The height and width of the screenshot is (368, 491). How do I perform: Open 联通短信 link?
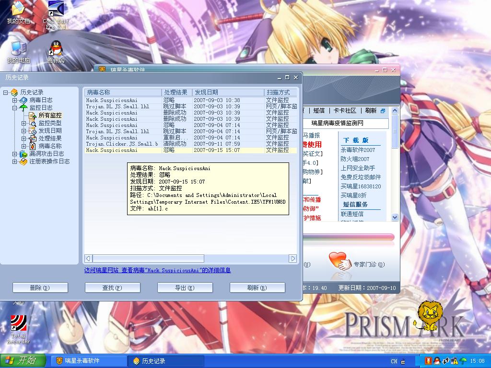tap(352, 214)
